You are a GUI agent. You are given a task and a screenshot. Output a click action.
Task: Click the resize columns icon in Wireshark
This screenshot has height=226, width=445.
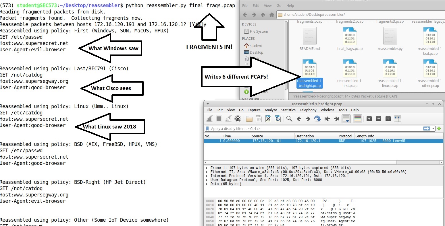[398, 119]
